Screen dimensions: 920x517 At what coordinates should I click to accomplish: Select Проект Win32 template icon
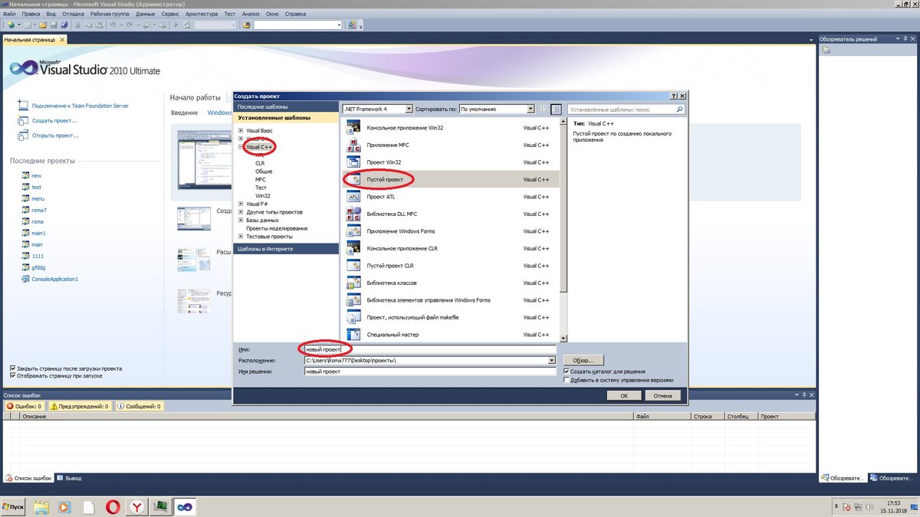(353, 162)
